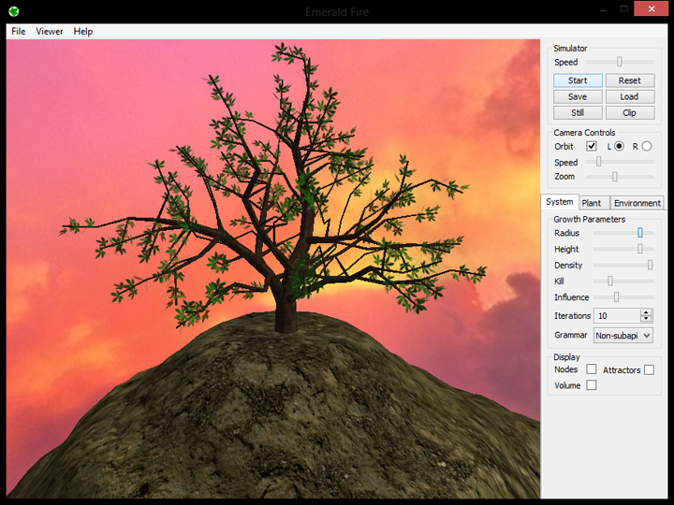Toggle the Volume display checkbox
Viewport: 674px width, 505px height.
pos(591,385)
